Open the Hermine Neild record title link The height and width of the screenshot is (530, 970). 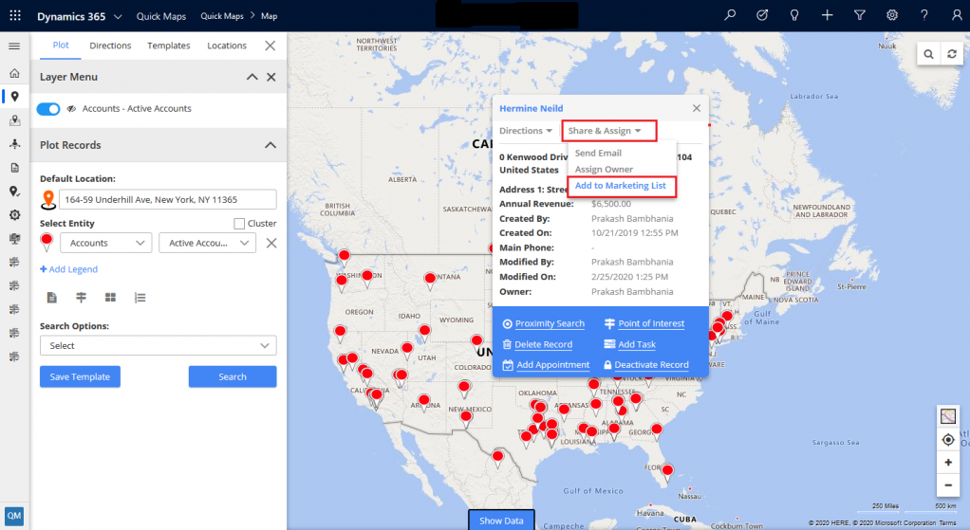[x=532, y=108]
